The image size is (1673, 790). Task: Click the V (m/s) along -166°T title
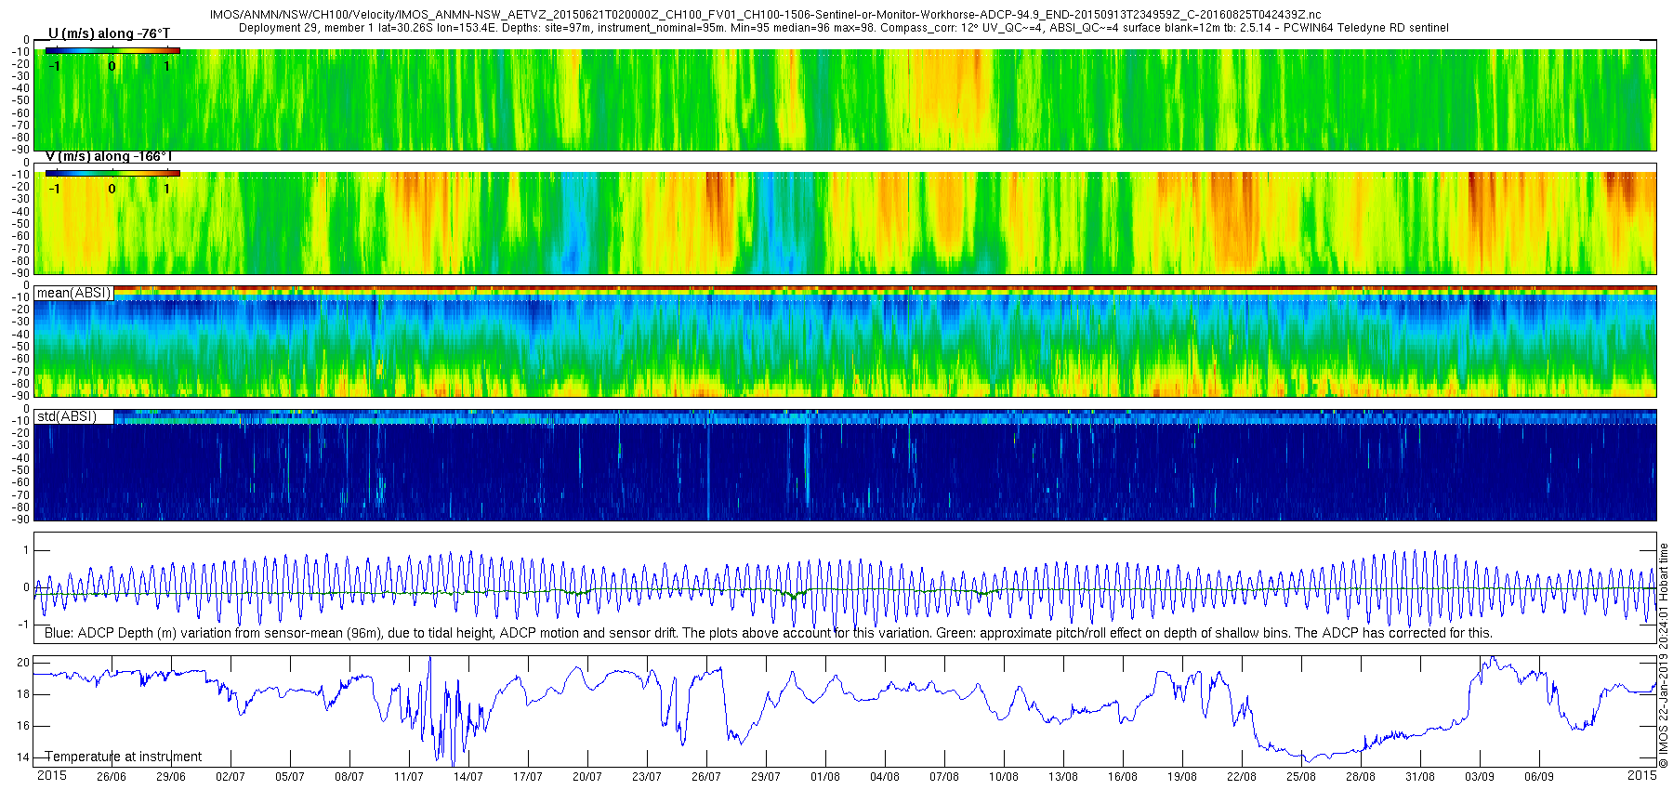click(x=109, y=156)
